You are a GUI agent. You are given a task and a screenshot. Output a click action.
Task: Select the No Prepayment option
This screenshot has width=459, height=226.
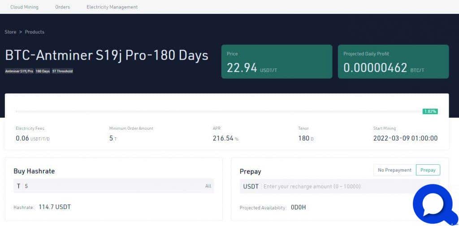(x=394, y=170)
